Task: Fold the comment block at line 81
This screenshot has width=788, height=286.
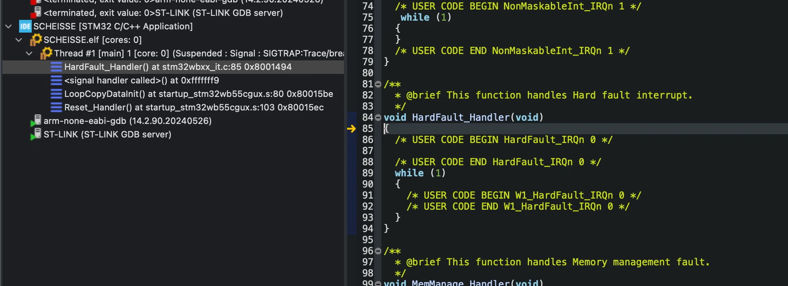Action: tap(378, 84)
